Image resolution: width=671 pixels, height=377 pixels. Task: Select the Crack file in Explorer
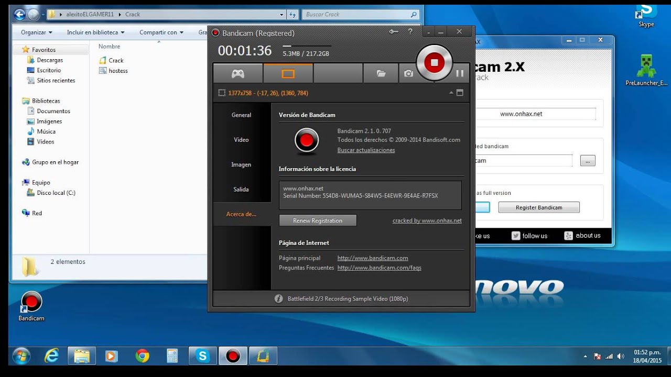tap(111, 60)
